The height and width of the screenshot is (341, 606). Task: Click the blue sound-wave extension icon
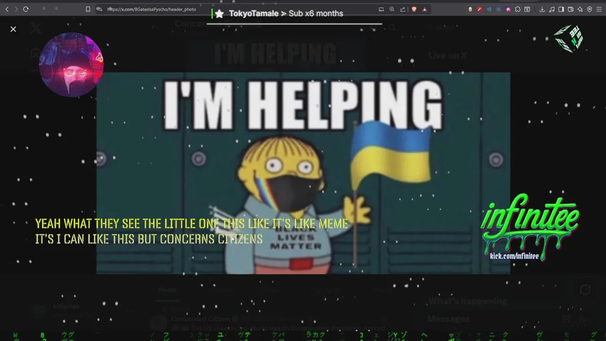click(489, 9)
